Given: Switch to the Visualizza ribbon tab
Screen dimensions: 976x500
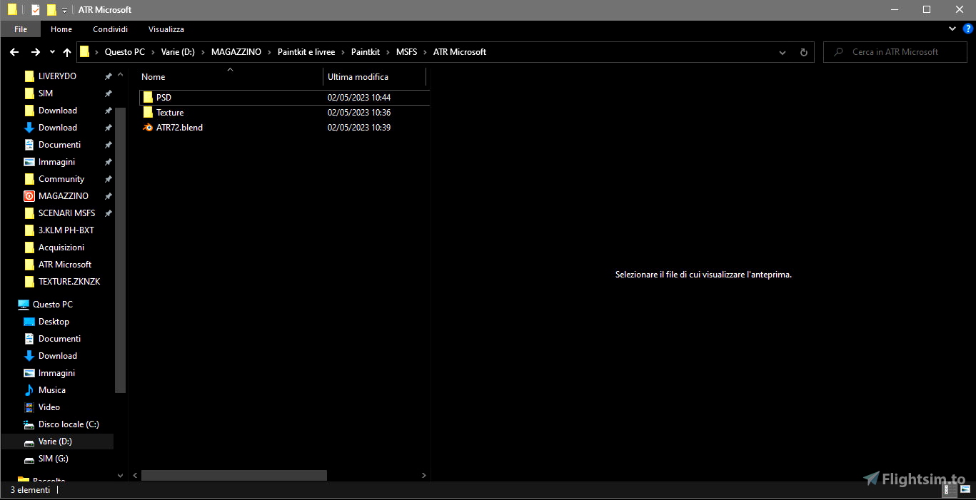Looking at the screenshot, I should [x=166, y=29].
